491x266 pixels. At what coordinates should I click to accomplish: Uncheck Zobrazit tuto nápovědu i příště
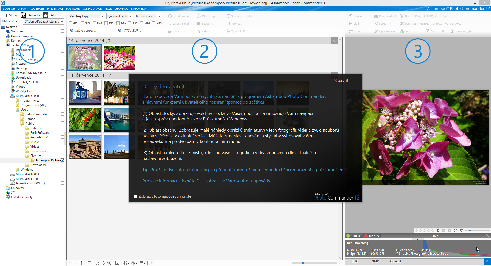(x=136, y=196)
